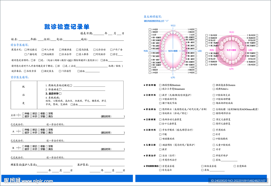271x186 pixels.
Task: Tick the 保健讲座 checkbox
Action: point(60,50)
